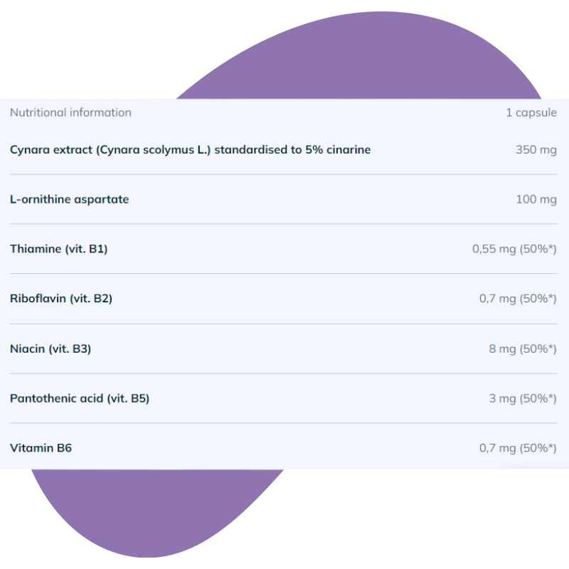569x569 pixels.
Task: Click the Thiamine (vit. B1) label
Action: [58, 249]
